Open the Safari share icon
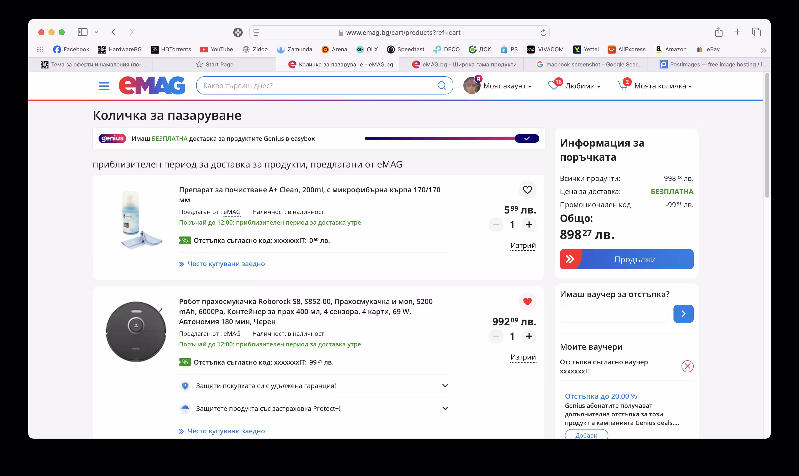This screenshot has height=476, width=799. tap(718, 32)
